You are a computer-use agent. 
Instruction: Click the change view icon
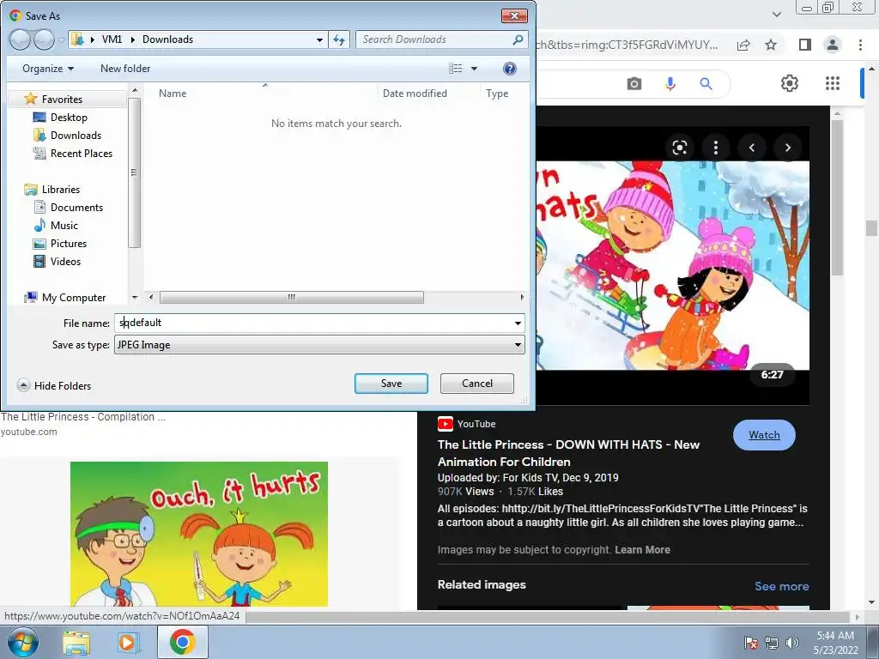455,69
